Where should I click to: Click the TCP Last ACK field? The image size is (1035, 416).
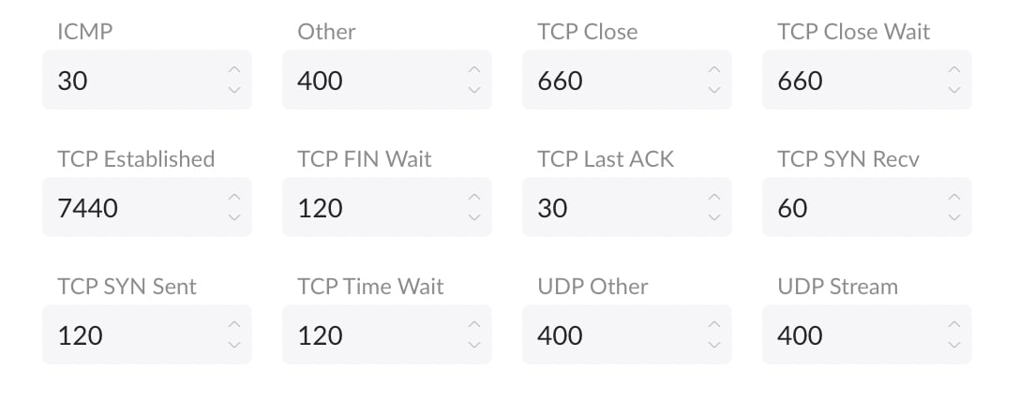[x=611, y=208]
